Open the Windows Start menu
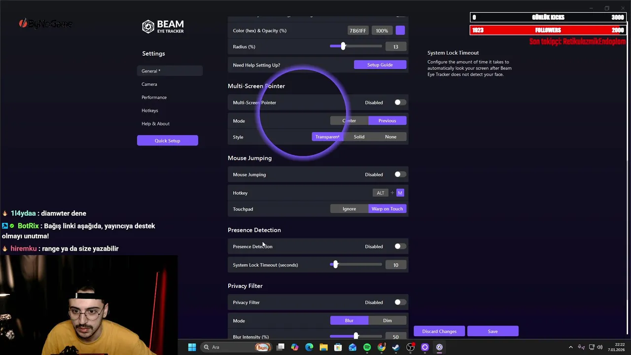 click(192, 347)
